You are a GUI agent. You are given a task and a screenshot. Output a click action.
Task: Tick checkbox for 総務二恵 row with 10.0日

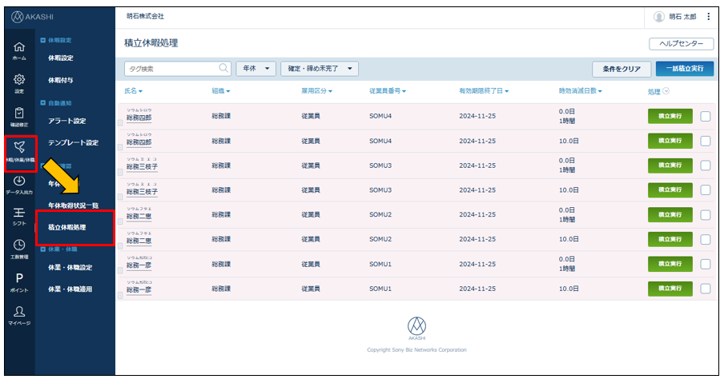pos(705,239)
